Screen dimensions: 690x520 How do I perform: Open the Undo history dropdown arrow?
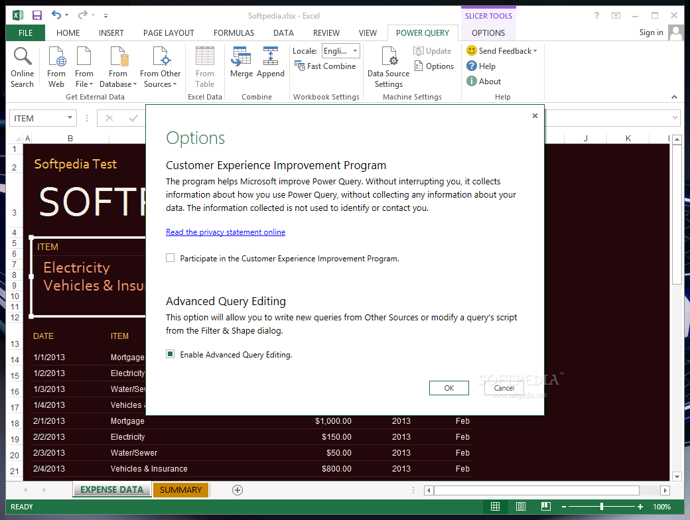click(x=67, y=15)
